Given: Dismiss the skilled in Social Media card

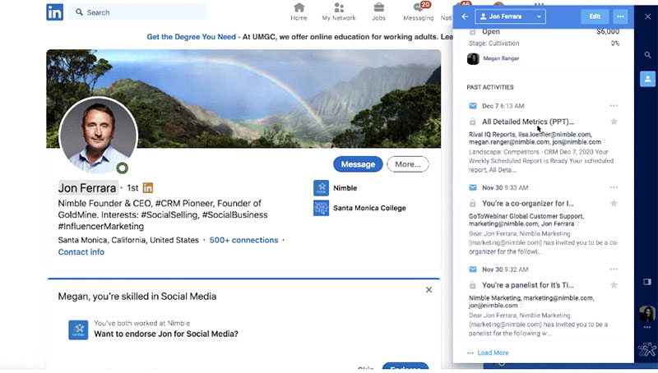Looking at the screenshot, I should (x=429, y=289).
